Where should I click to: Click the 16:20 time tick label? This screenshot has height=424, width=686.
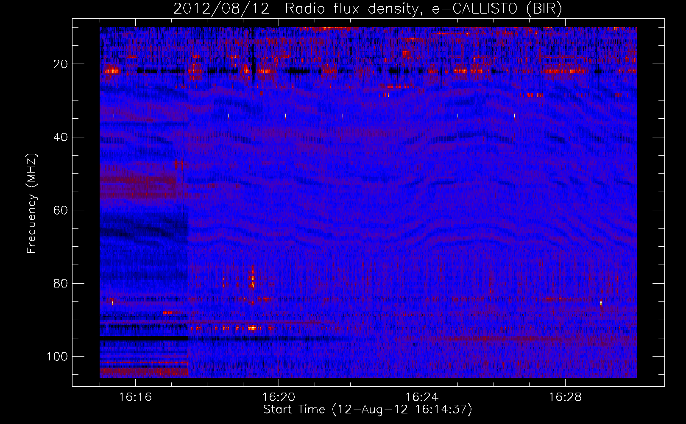(x=279, y=397)
